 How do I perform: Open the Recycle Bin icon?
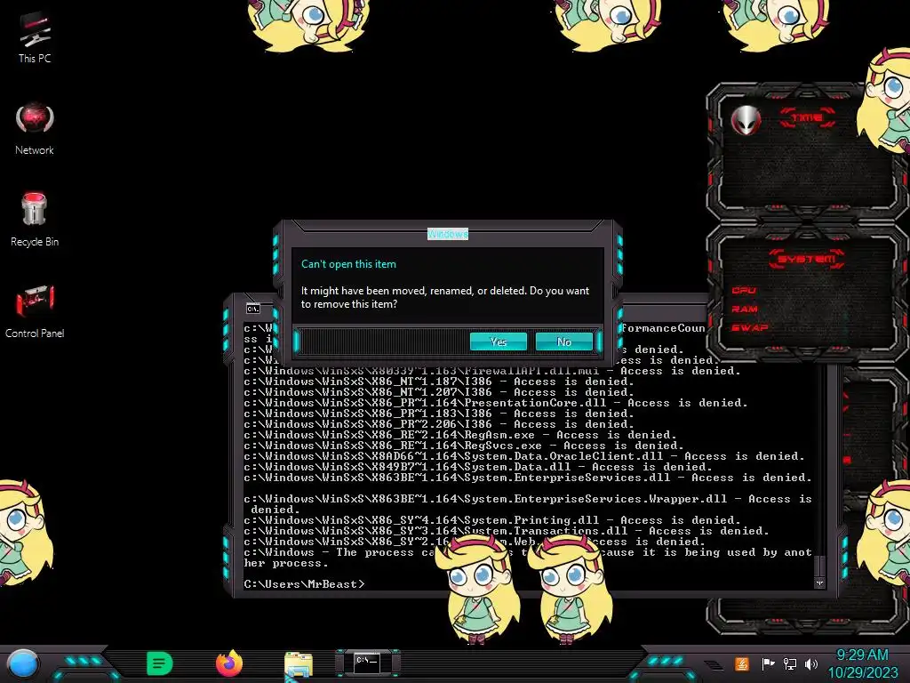pos(35,220)
